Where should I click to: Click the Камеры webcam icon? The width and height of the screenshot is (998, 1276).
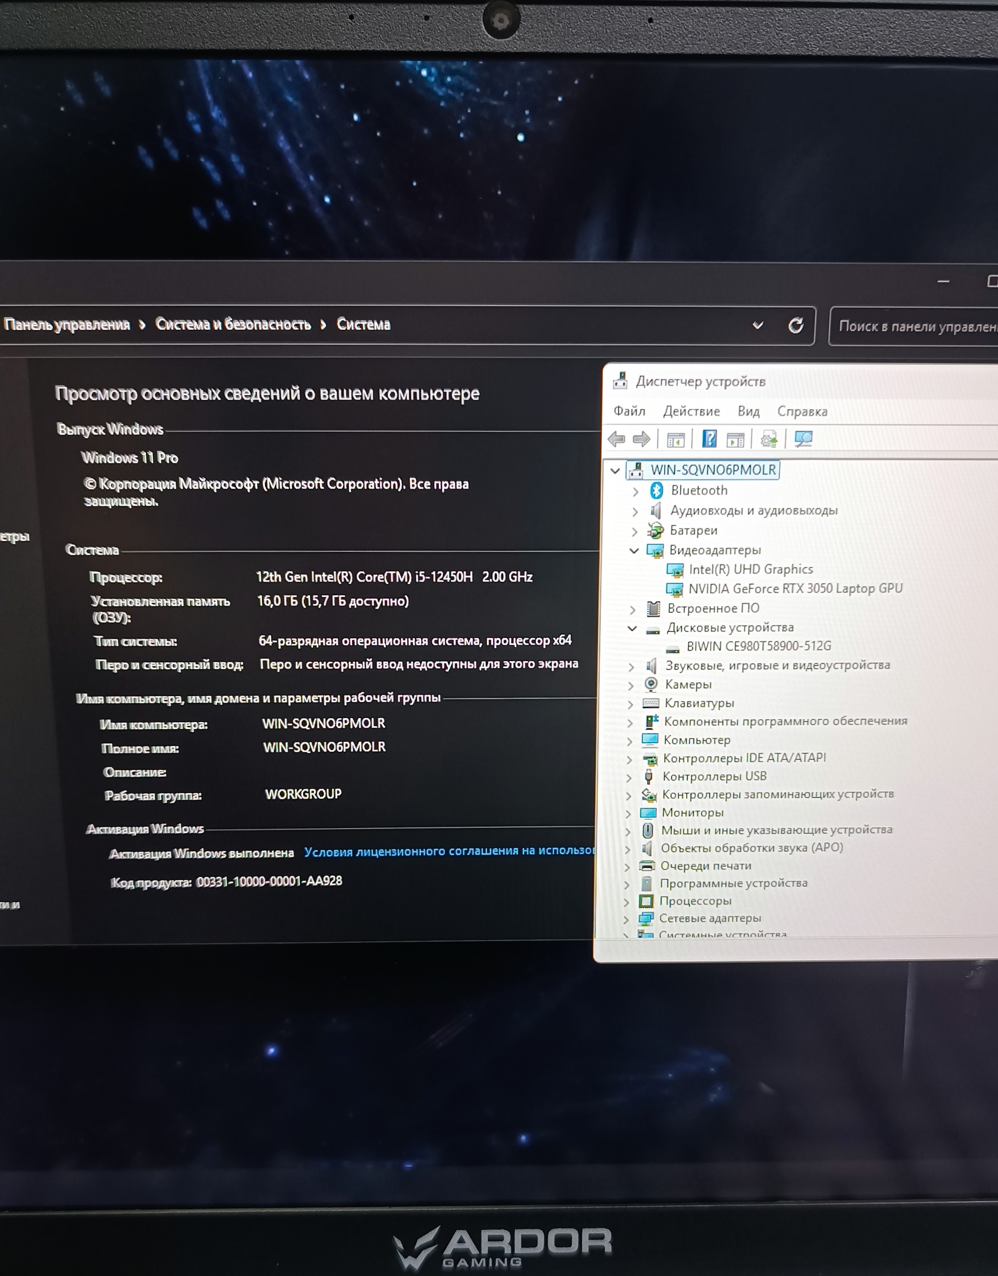point(650,684)
